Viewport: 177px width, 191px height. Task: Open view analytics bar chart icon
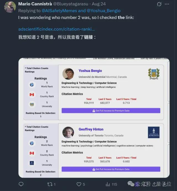108,184
